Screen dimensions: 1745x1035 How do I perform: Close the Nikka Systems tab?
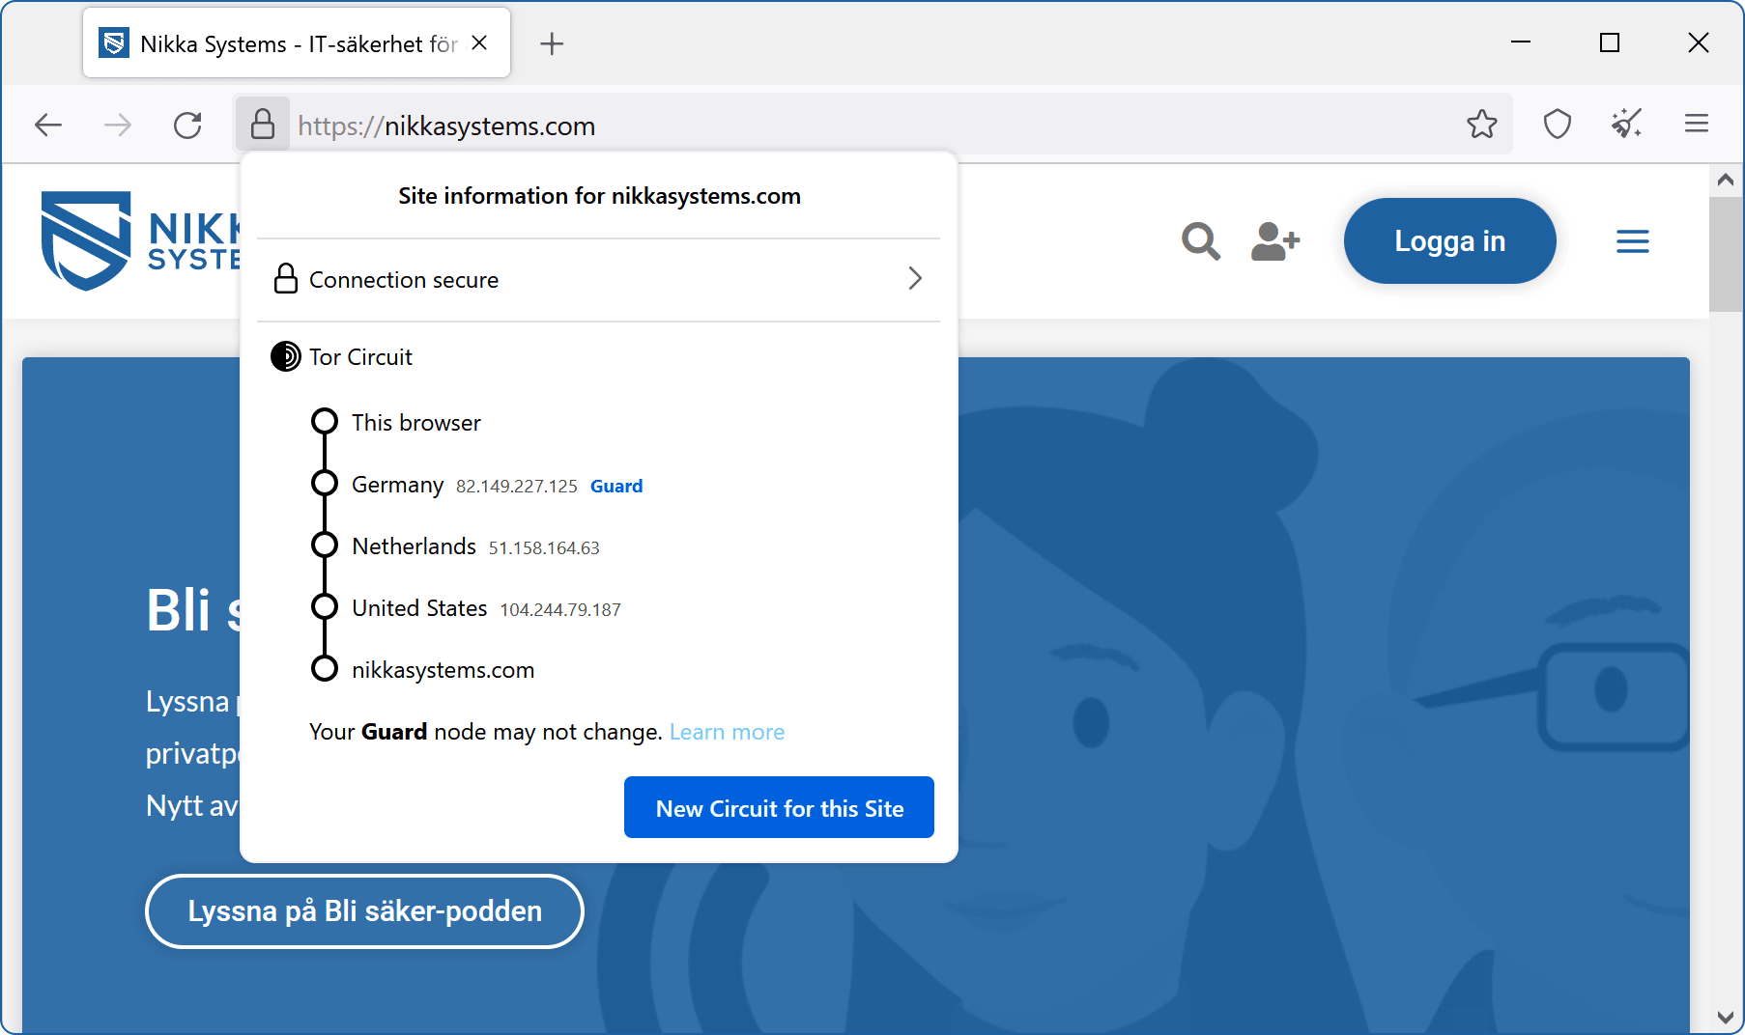click(x=479, y=43)
